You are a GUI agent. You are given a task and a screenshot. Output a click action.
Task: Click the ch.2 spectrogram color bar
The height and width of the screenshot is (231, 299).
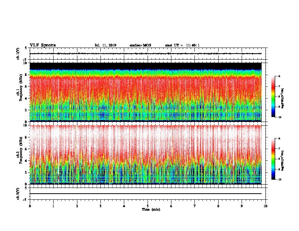[273, 159]
